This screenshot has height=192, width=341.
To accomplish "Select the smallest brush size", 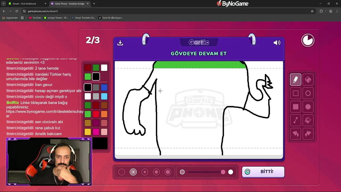I will [x=121, y=172].
